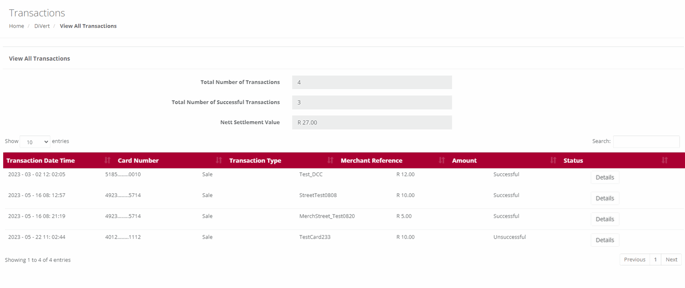Click the Nett Settlement Value field
The width and height of the screenshot is (685, 288).
[x=372, y=123]
